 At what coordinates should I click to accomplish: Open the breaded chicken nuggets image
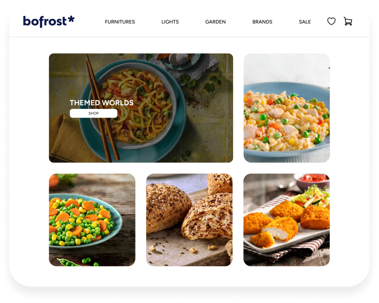click(286, 220)
